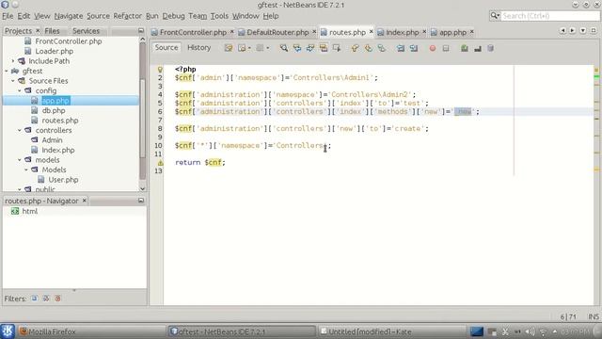Viewport: 602px width, 339px height.
Task: Open the Files panel tab
Action: coord(52,31)
